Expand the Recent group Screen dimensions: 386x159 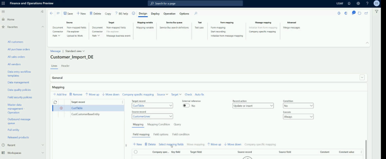click(x=43, y=145)
